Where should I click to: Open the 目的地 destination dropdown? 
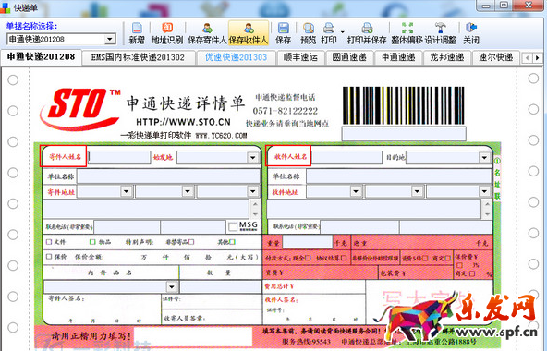[484, 158]
